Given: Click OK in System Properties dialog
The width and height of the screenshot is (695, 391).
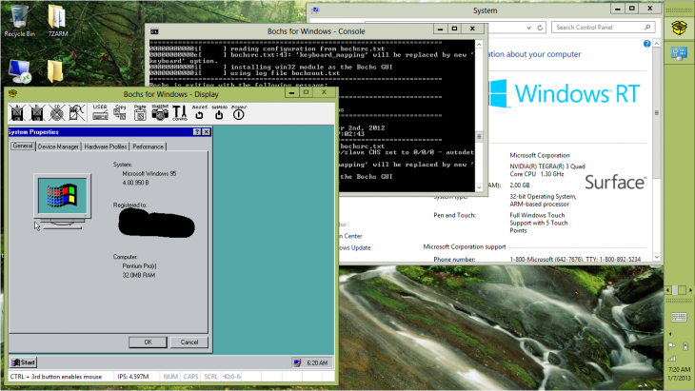Looking at the screenshot, I should (x=148, y=342).
